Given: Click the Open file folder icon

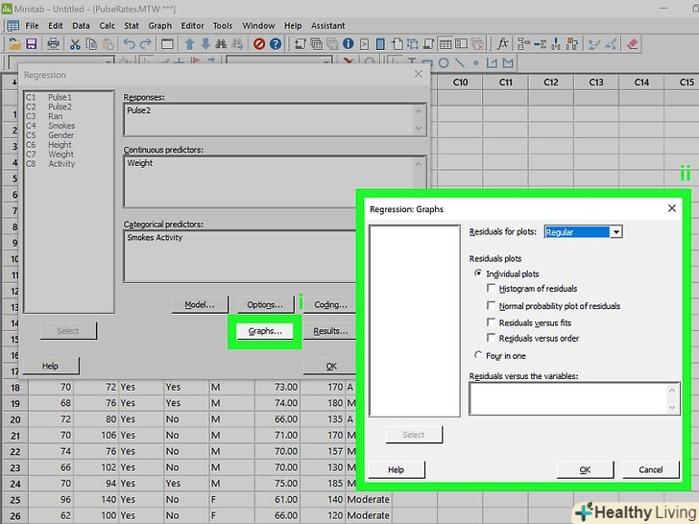Looking at the screenshot, I should pyautogui.click(x=14, y=44).
